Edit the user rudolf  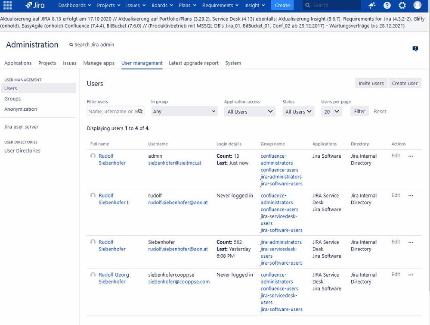pos(396,195)
